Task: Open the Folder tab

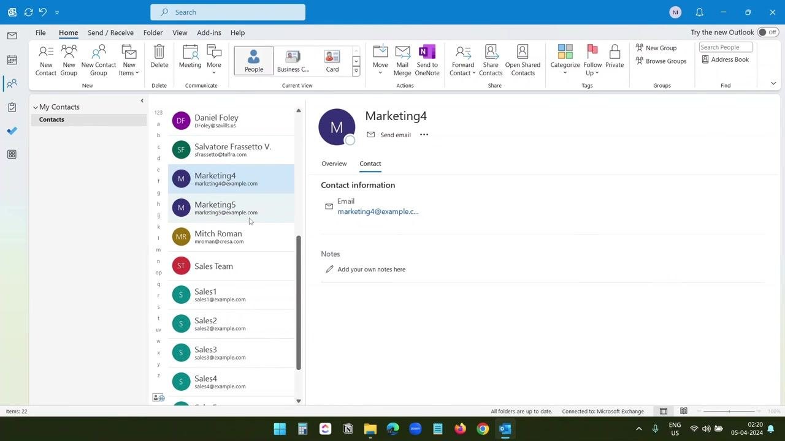Action: (153, 32)
